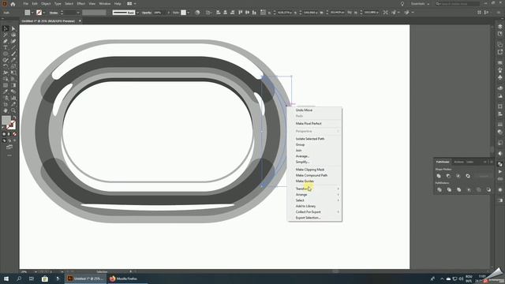This screenshot has width=505, height=284.
Task: Select the Shape Builder tool
Action: pos(6,79)
